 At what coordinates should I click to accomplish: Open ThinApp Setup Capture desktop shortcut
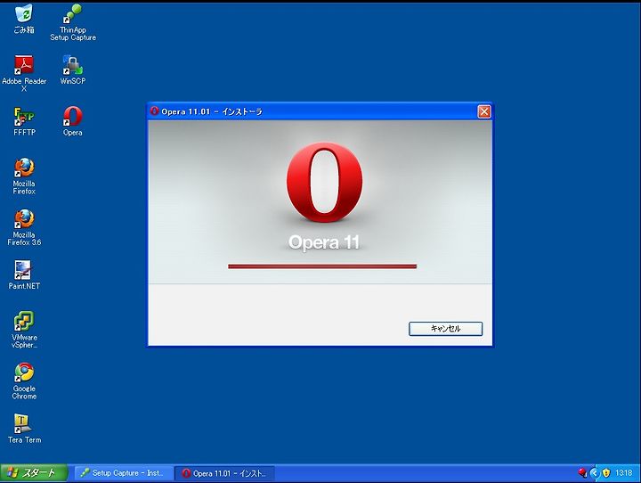[73, 22]
